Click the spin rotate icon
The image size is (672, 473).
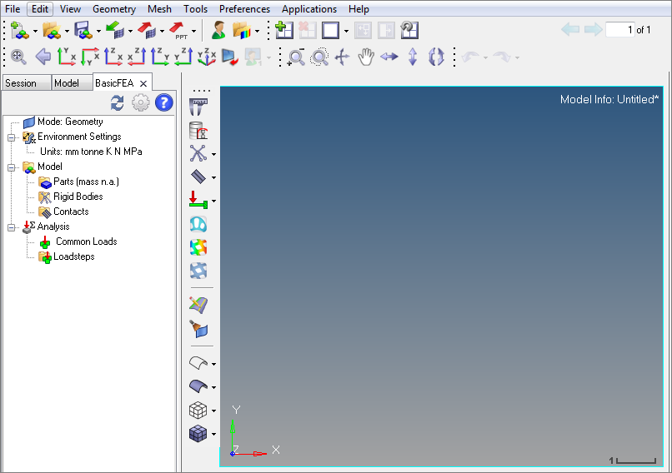[x=436, y=57]
